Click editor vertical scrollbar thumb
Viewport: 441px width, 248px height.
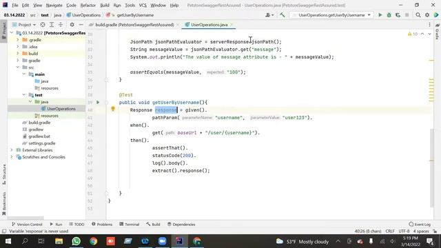click(x=431, y=168)
